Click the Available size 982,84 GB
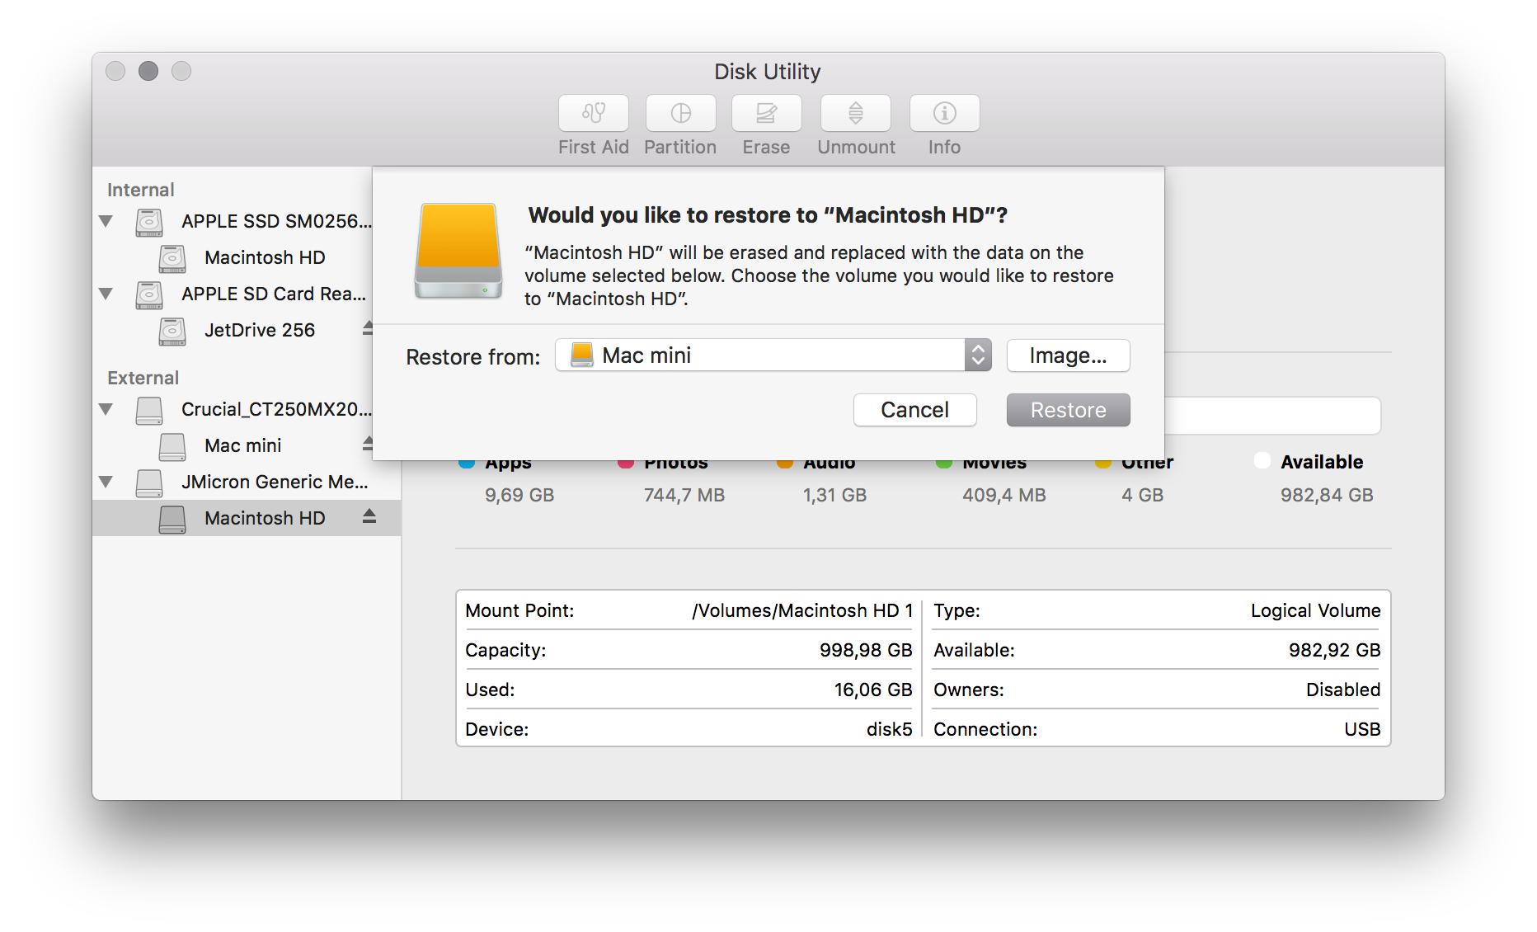 point(1327,496)
